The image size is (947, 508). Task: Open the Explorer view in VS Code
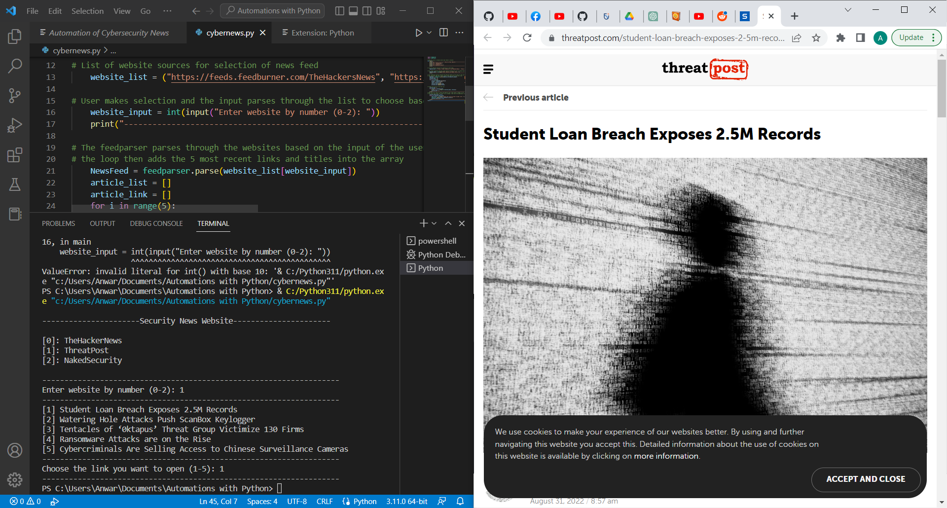(15, 36)
